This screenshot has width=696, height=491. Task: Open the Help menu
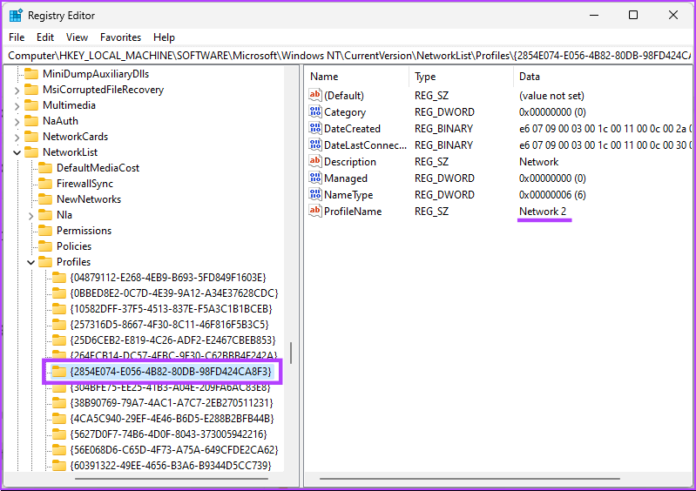click(165, 37)
